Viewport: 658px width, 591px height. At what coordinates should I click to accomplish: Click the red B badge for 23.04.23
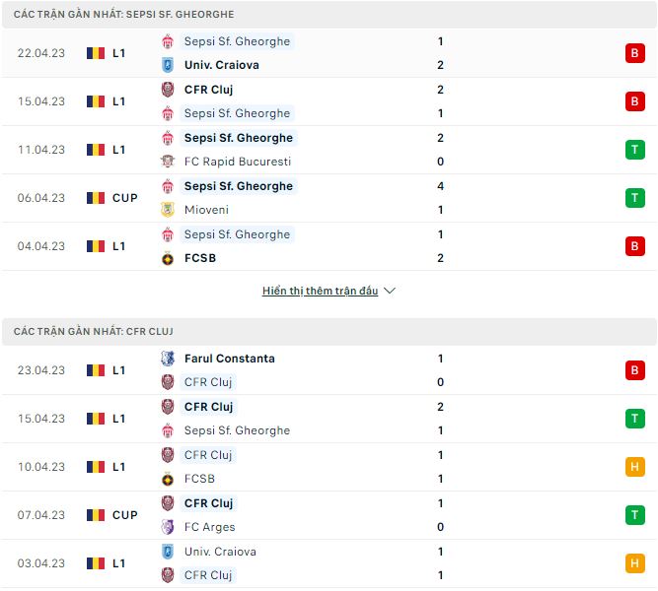pyautogui.click(x=634, y=370)
